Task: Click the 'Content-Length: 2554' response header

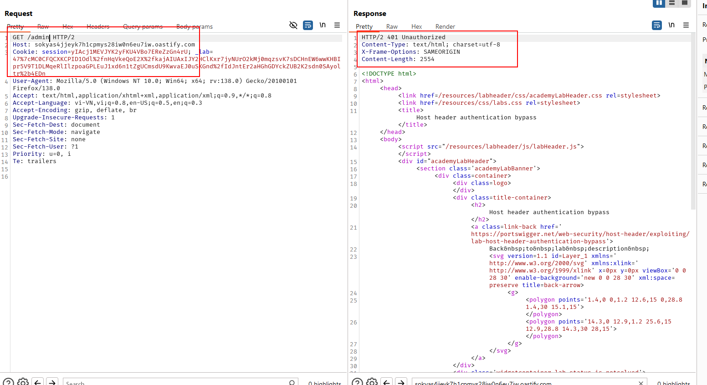Action: pos(398,59)
